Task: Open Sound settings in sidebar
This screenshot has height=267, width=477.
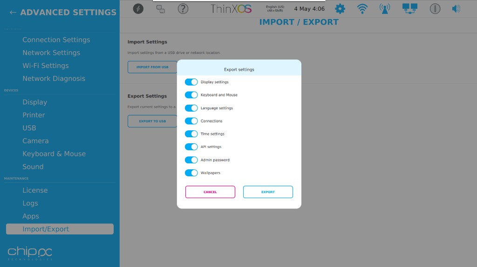Action: coord(33,167)
